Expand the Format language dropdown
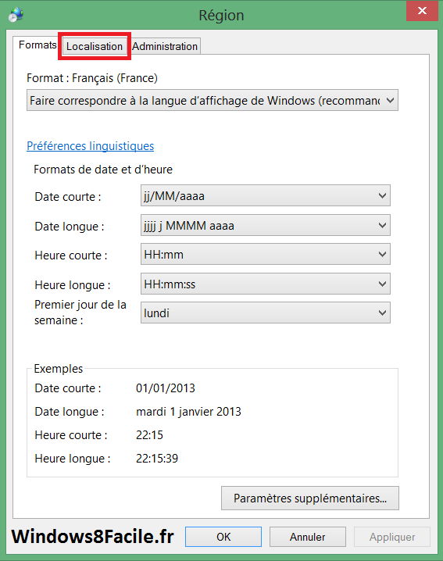This screenshot has height=561, width=443. pos(213,100)
